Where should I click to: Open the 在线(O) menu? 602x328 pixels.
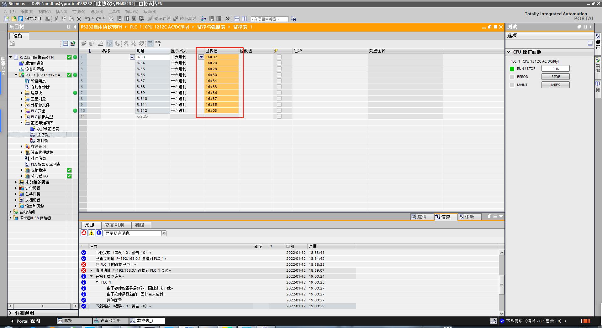pyautogui.click(x=79, y=12)
